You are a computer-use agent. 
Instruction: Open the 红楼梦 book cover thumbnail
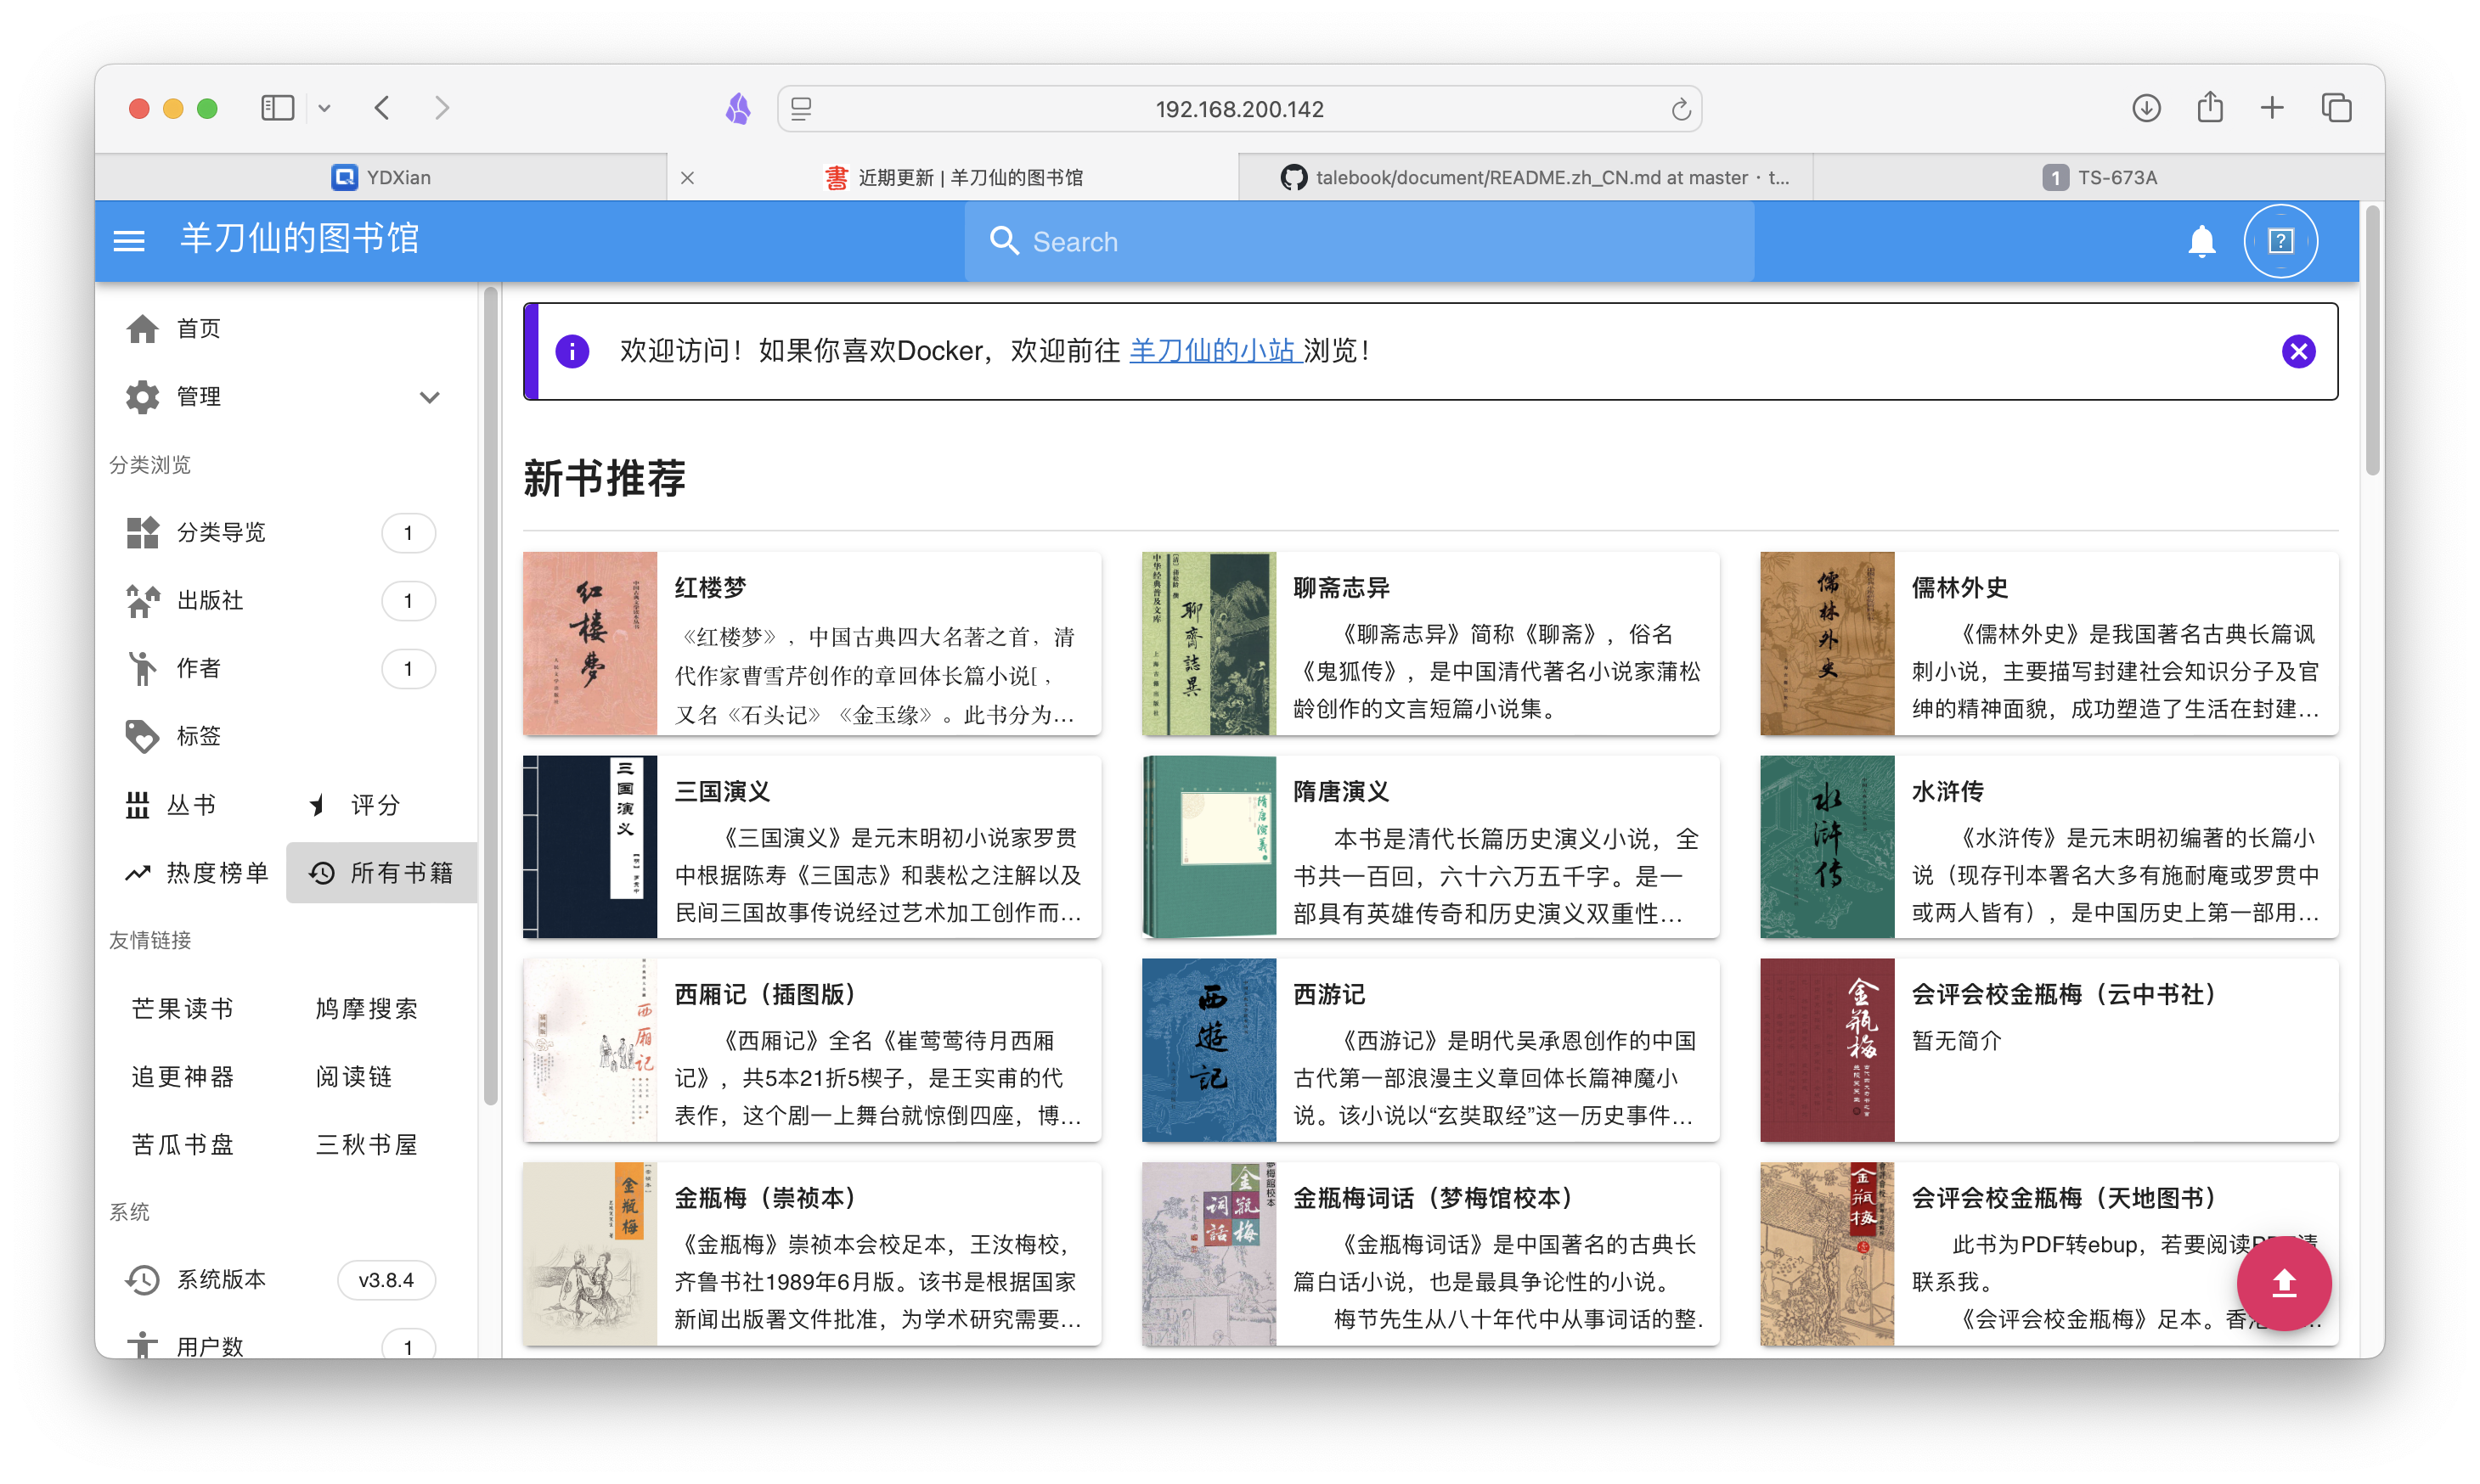[590, 643]
